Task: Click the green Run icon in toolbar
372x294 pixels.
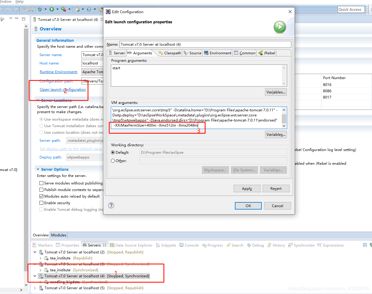Action: coord(52,9)
